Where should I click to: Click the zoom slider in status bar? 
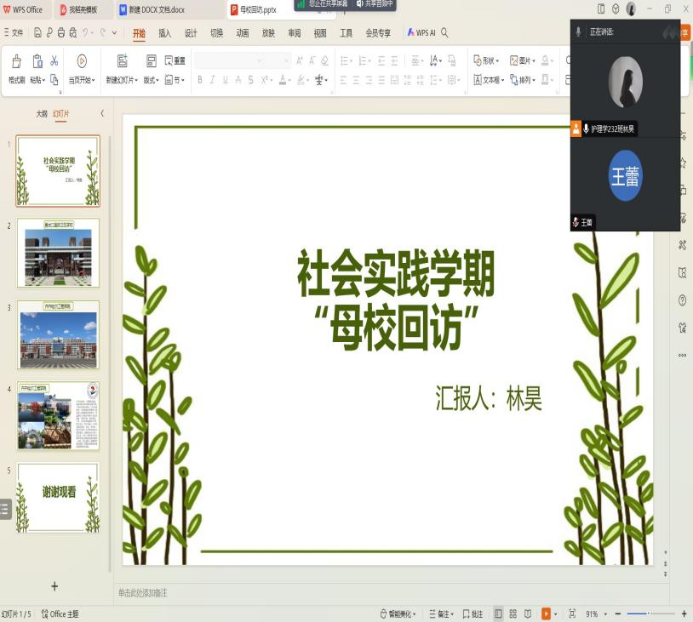[x=649, y=613]
